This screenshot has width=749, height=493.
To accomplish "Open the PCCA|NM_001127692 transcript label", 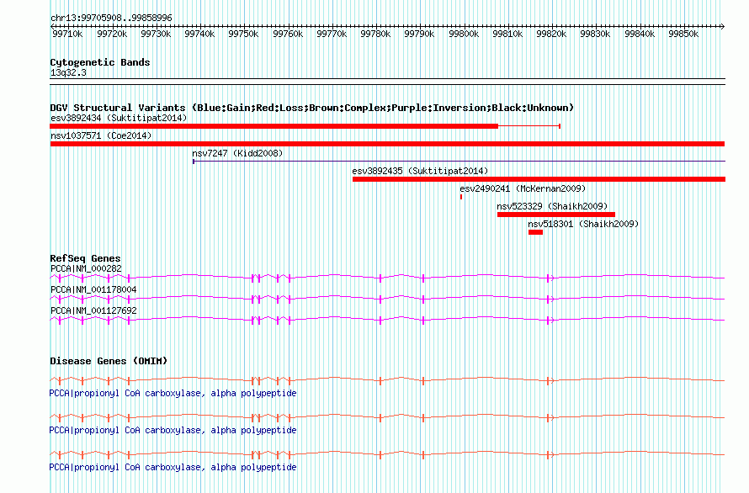I will 93,310.
